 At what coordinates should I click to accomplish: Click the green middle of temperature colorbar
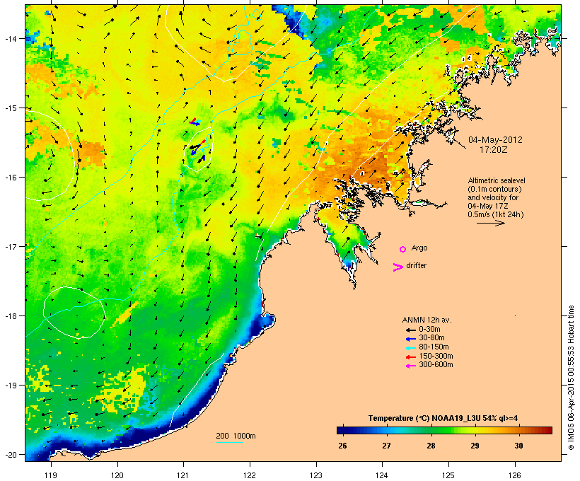point(444,430)
